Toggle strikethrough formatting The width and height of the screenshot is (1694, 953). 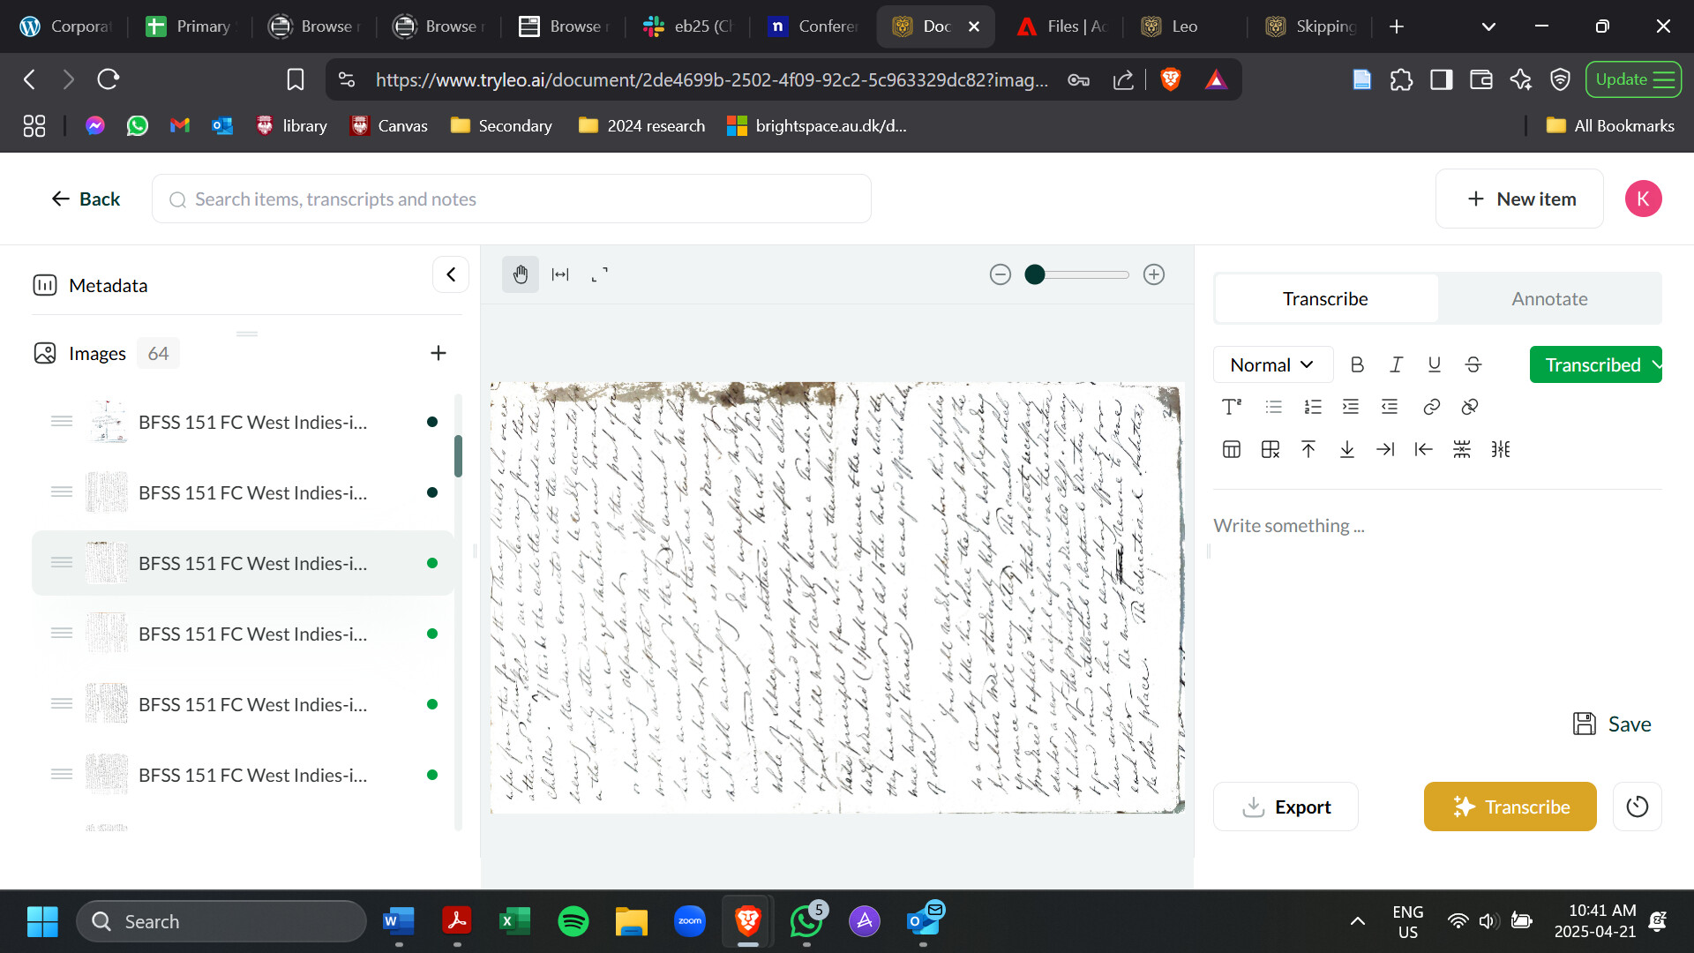pyautogui.click(x=1473, y=364)
